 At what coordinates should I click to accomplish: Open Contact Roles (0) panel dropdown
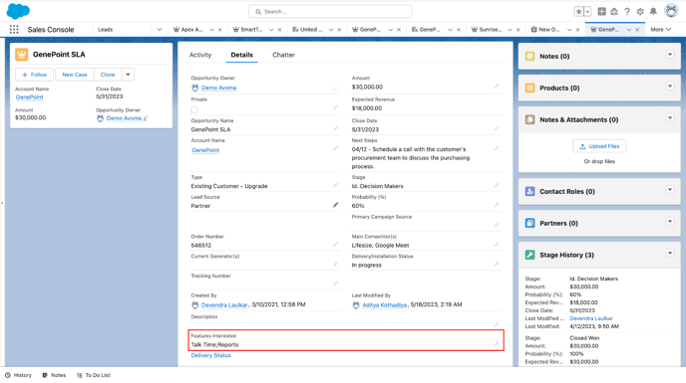pyautogui.click(x=670, y=190)
